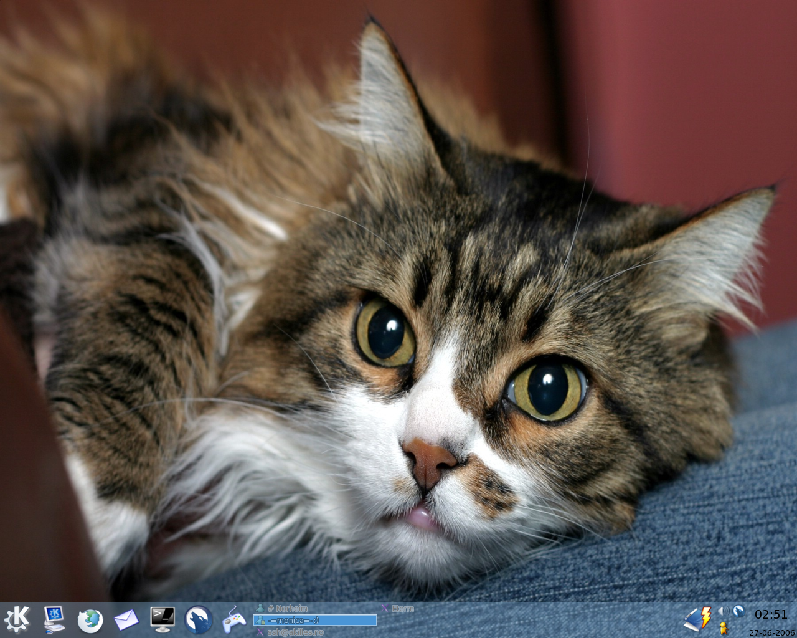797x638 pixels.
Task: Activate the -=monica=-:) taskbar window
Action: click(315, 620)
